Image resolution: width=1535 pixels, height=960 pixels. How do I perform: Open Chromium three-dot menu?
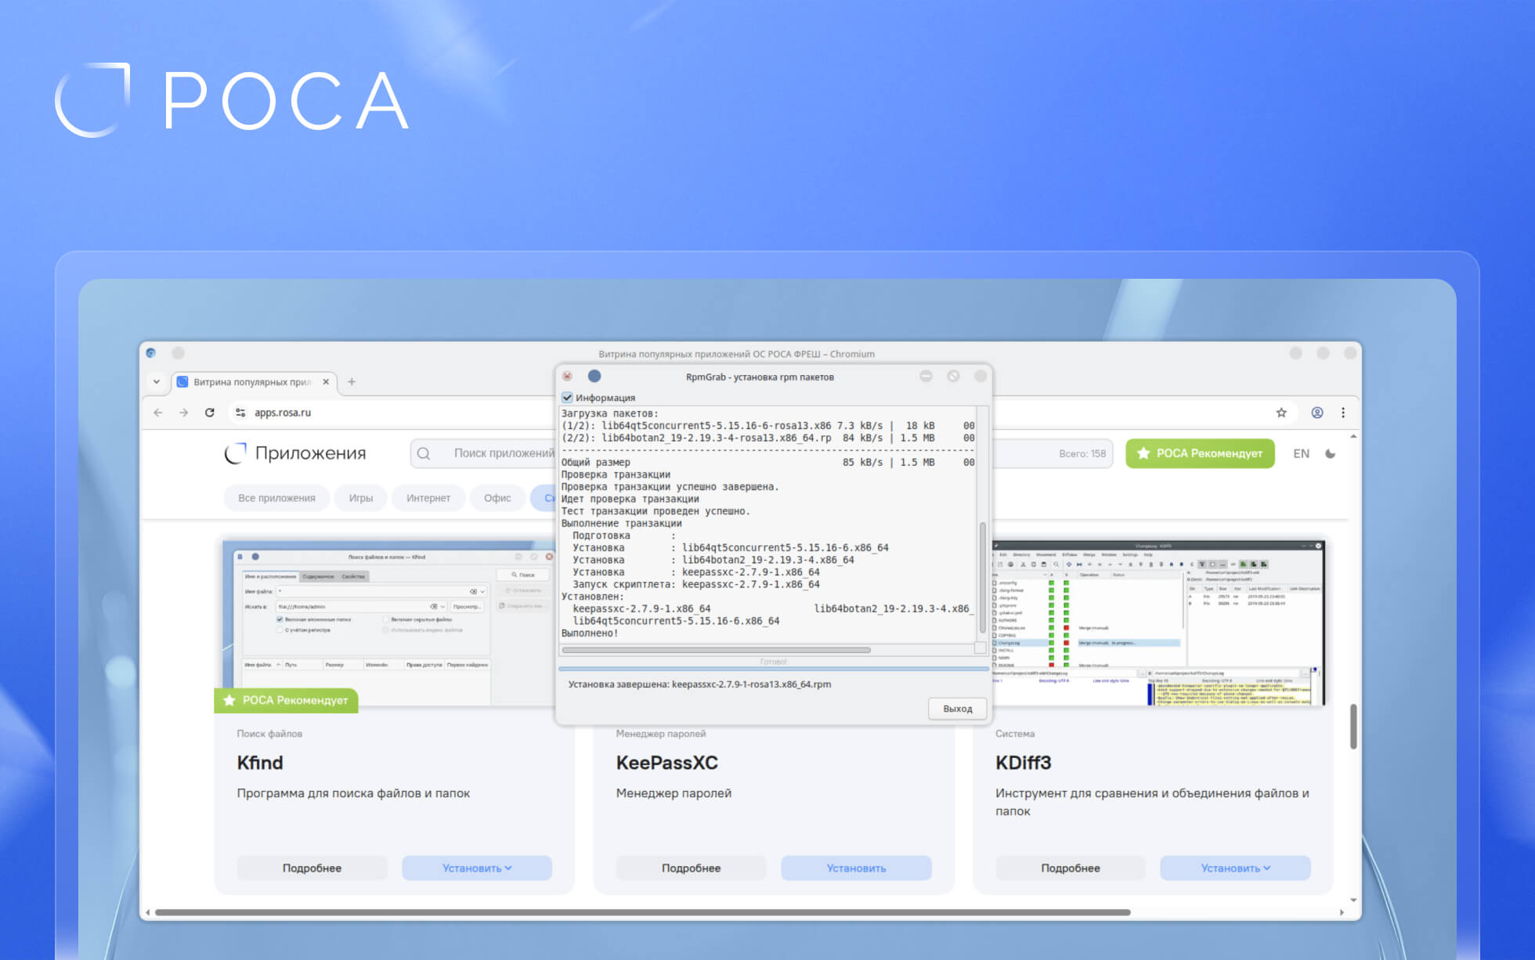pos(1343,413)
